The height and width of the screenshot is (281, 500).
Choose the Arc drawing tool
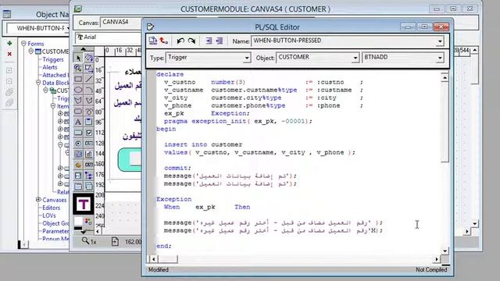point(88,90)
